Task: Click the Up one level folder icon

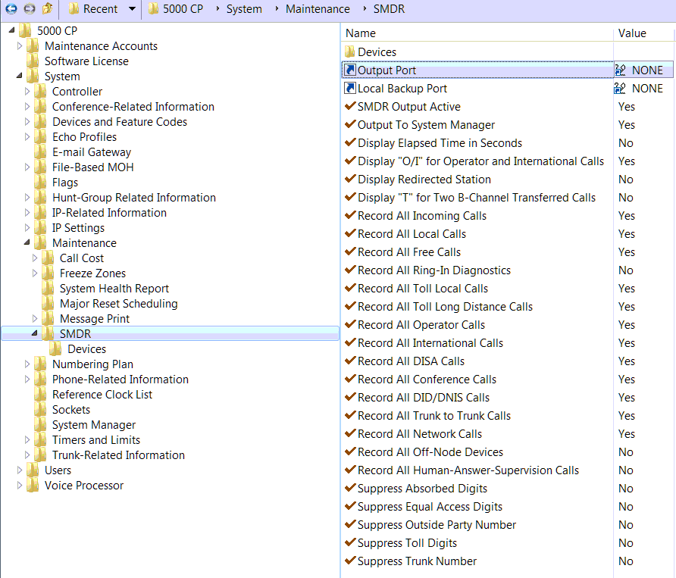Action: point(48,8)
